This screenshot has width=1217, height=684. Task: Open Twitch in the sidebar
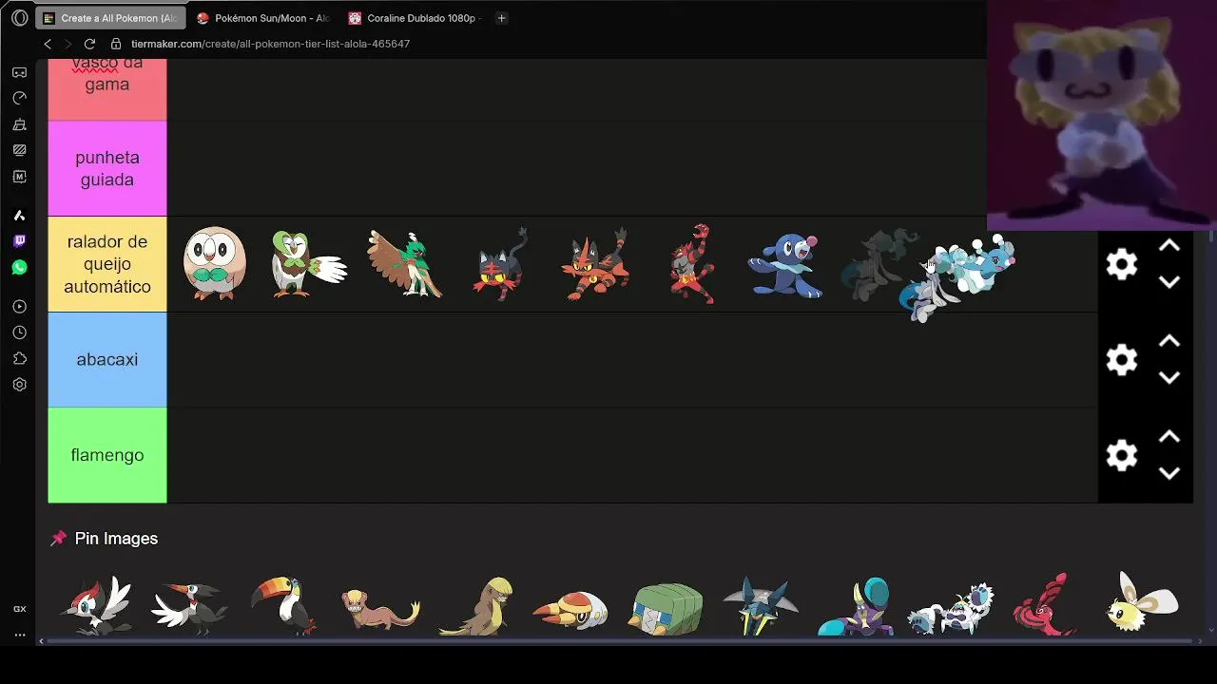coord(19,241)
